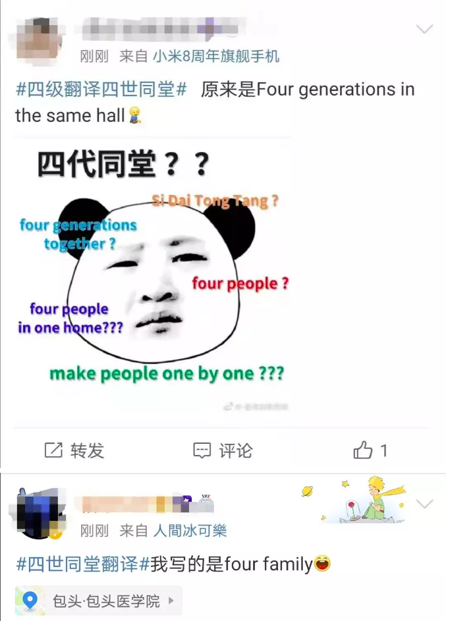Tap the repost (转发) share icon
Viewport: 471px width, 621px height.
pyautogui.click(x=53, y=450)
